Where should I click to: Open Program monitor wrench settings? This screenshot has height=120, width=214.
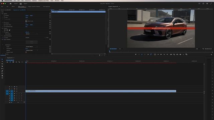coord(203,49)
